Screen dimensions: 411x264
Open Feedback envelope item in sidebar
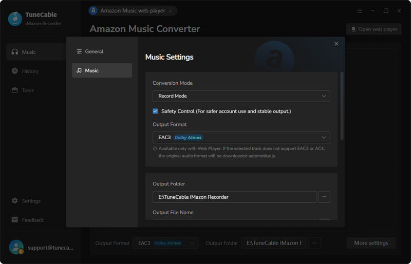point(28,220)
